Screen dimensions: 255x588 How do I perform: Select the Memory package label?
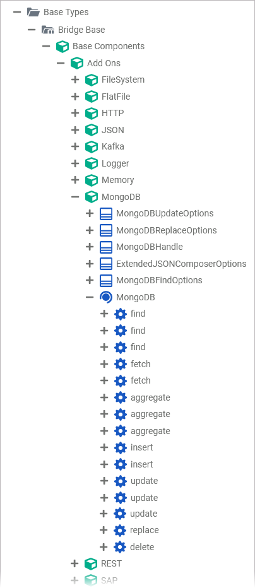point(118,180)
